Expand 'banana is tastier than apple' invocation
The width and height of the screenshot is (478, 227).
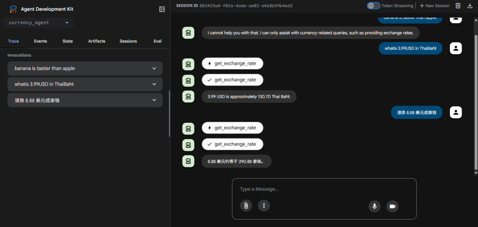click(85, 68)
